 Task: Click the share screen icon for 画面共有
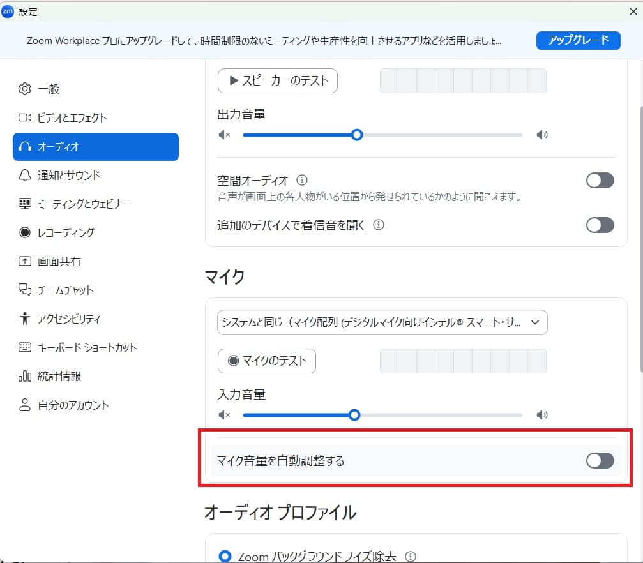pyautogui.click(x=25, y=261)
